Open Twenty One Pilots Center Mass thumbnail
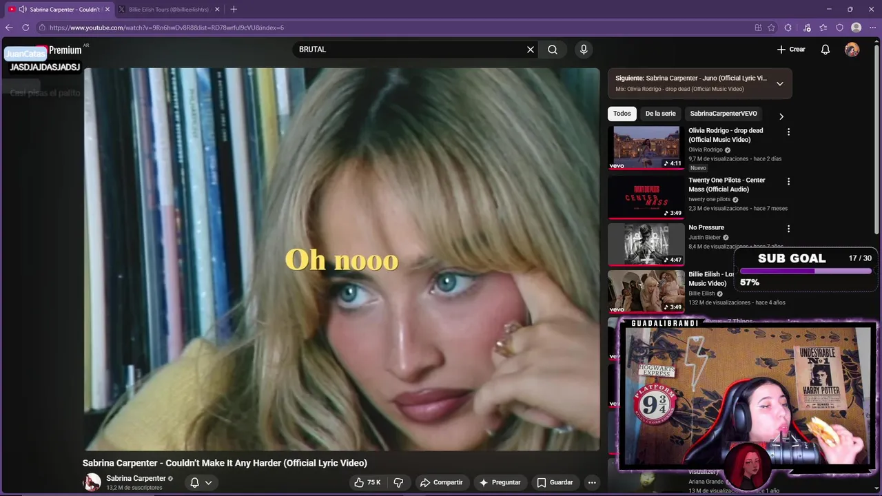The image size is (882, 496). (646, 197)
